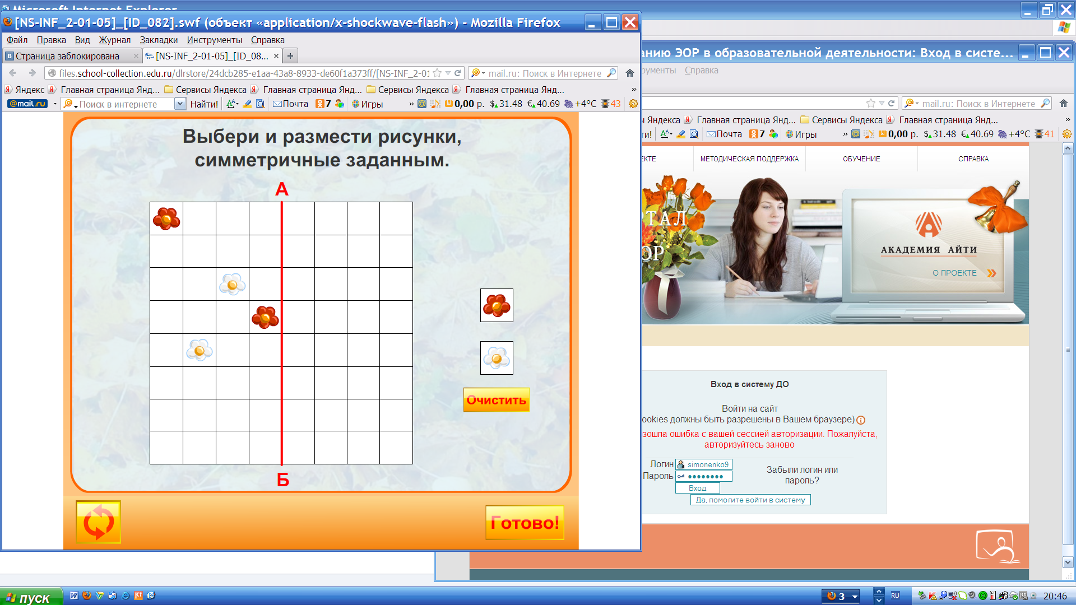Open Internet Explorer from the quick launch
Image resolution: width=1076 pixels, height=605 pixels.
pos(126,595)
